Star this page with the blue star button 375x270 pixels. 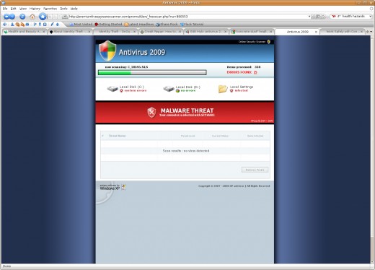pos(43,17)
